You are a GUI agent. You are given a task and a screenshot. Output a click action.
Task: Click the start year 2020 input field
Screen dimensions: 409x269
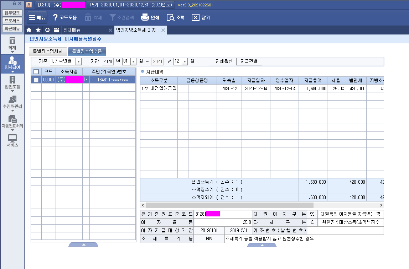pos(108,61)
